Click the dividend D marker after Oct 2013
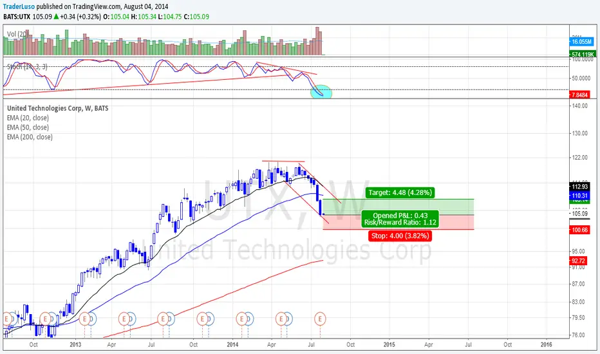600x354 pixels. (x=209, y=319)
